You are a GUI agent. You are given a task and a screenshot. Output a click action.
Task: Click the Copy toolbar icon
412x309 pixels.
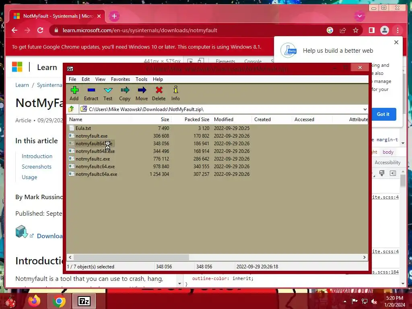tap(125, 93)
